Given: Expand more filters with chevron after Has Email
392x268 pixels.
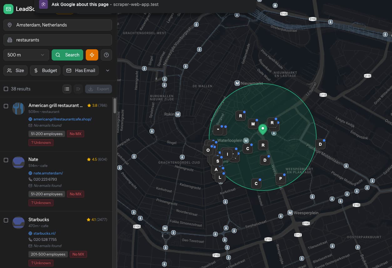Looking at the screenshot, I should [107, 71].
